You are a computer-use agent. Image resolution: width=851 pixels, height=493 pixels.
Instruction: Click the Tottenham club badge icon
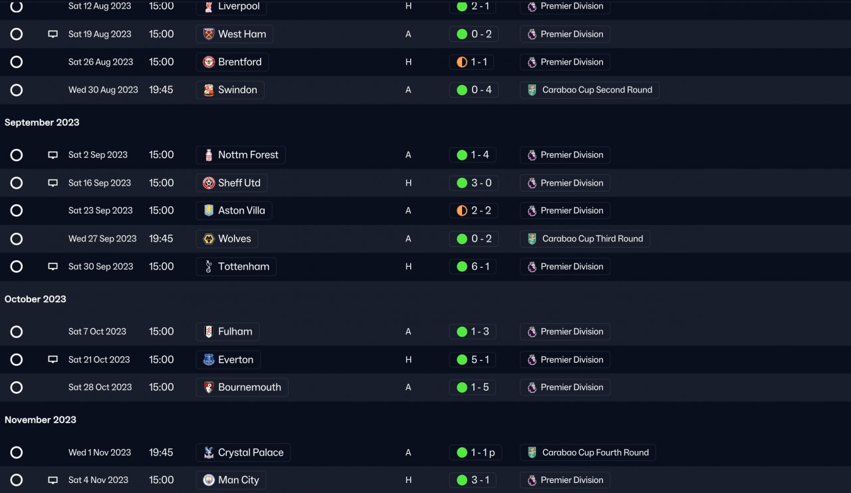[209, 267]
